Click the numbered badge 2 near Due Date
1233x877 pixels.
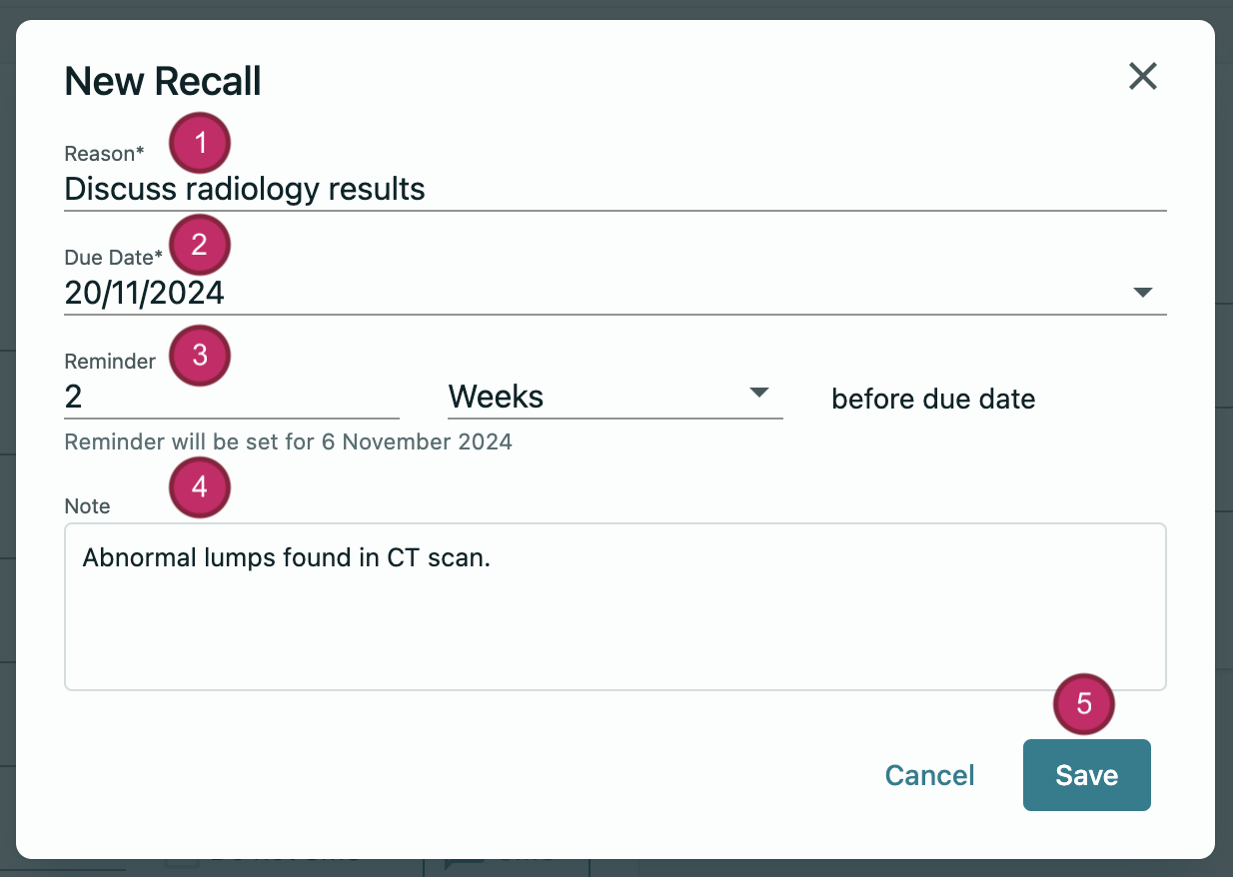pos(200,245)
